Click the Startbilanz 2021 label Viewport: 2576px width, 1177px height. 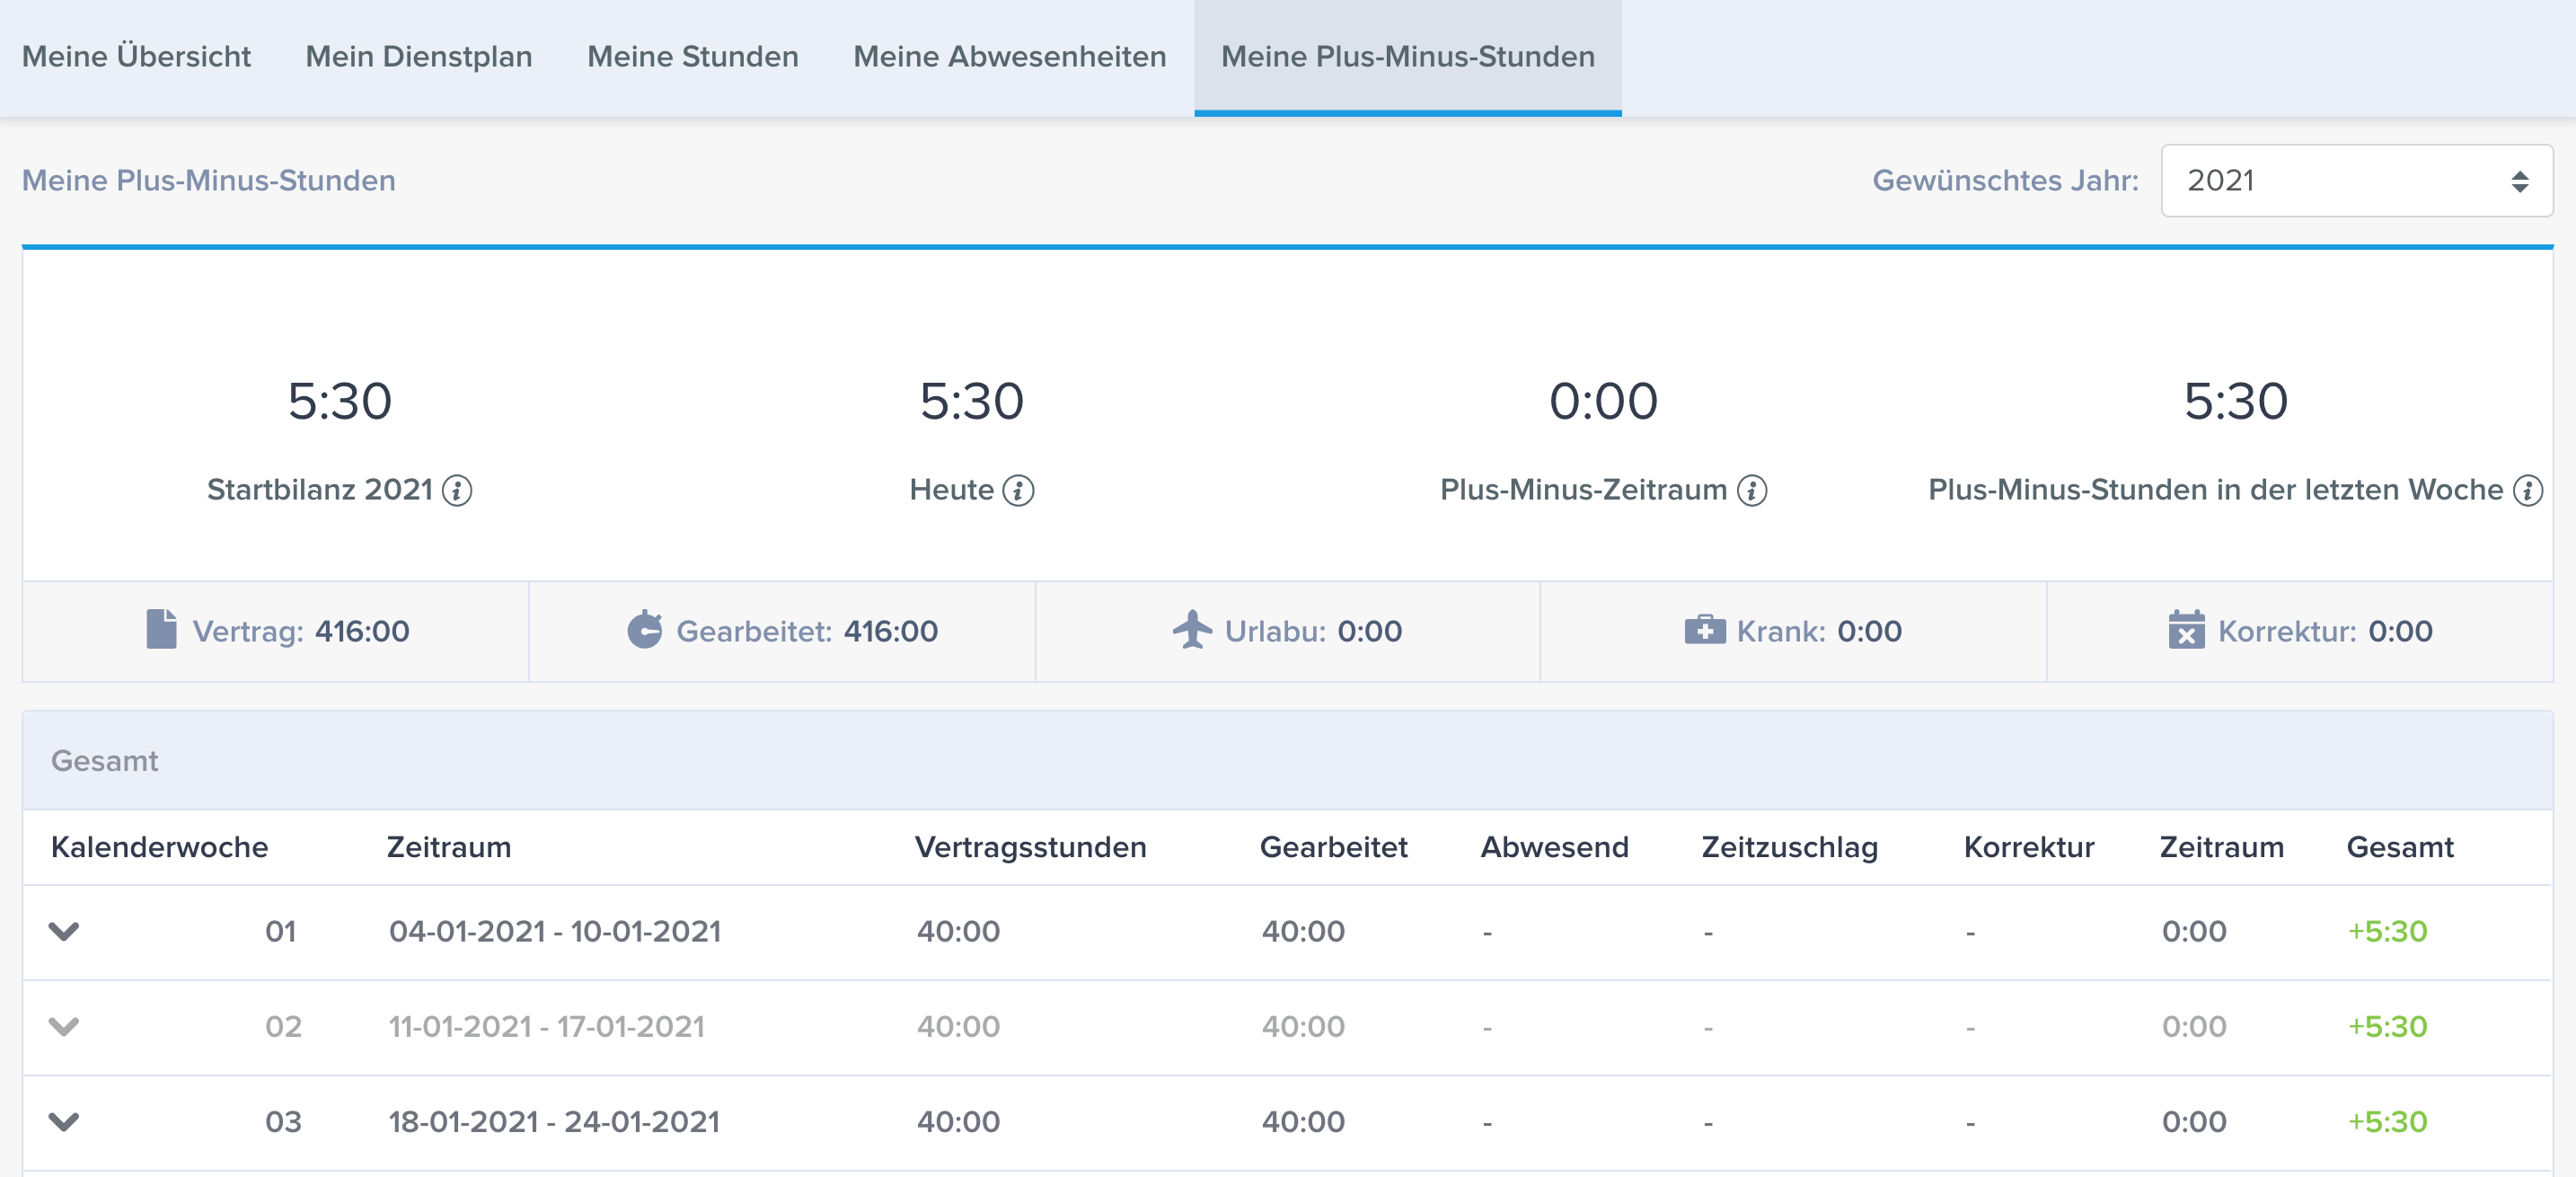[319, 490]
